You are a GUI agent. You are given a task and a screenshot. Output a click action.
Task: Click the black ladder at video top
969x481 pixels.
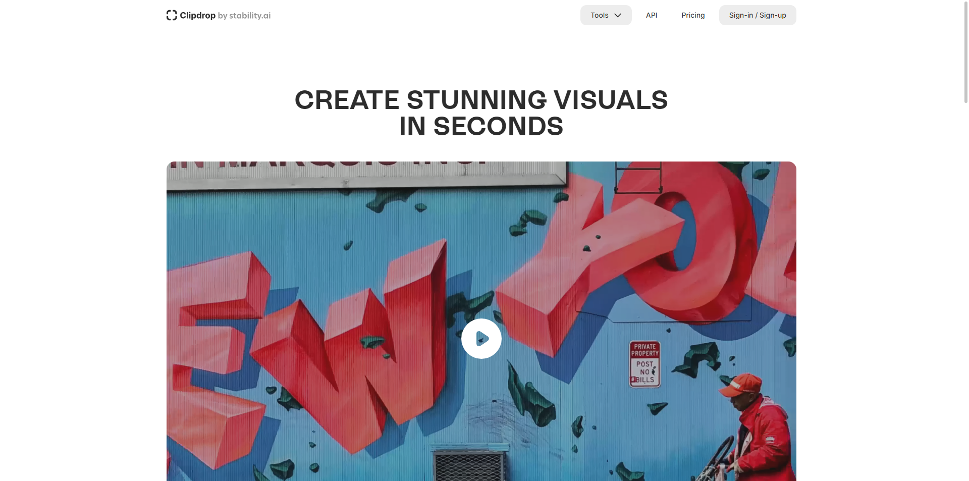click(638, 177)
